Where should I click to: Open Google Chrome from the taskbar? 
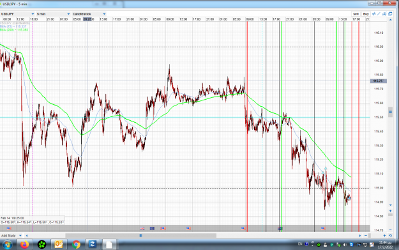76,245
